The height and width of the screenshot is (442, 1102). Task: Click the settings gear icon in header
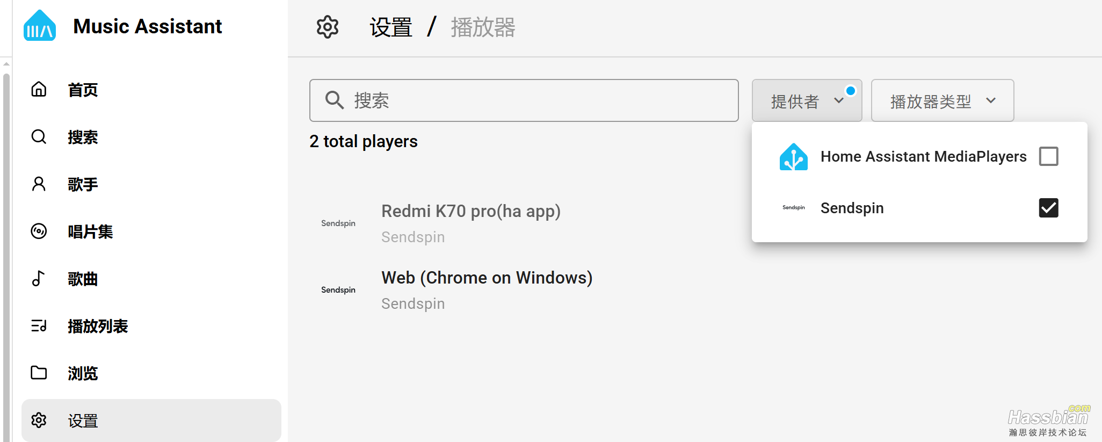[x=328, y=27]
